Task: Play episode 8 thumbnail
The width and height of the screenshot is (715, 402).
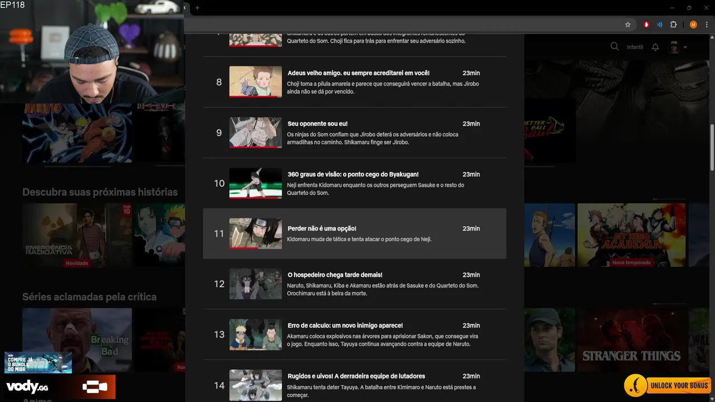Action: pyautogui.click(x=255, y=82)
